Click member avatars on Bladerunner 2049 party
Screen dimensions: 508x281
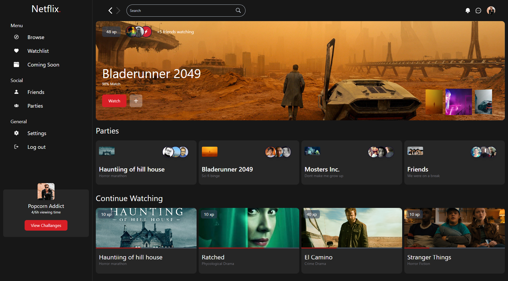(278, 152)
